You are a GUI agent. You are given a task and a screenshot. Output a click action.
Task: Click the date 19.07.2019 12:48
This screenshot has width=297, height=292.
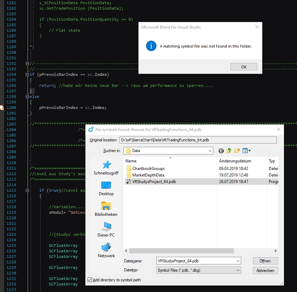[x=234, y=175]
